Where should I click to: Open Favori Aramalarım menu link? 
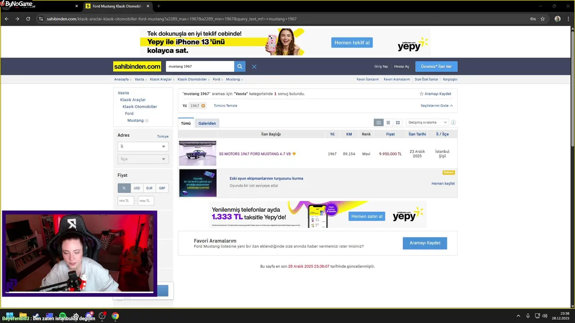(397, 79)
